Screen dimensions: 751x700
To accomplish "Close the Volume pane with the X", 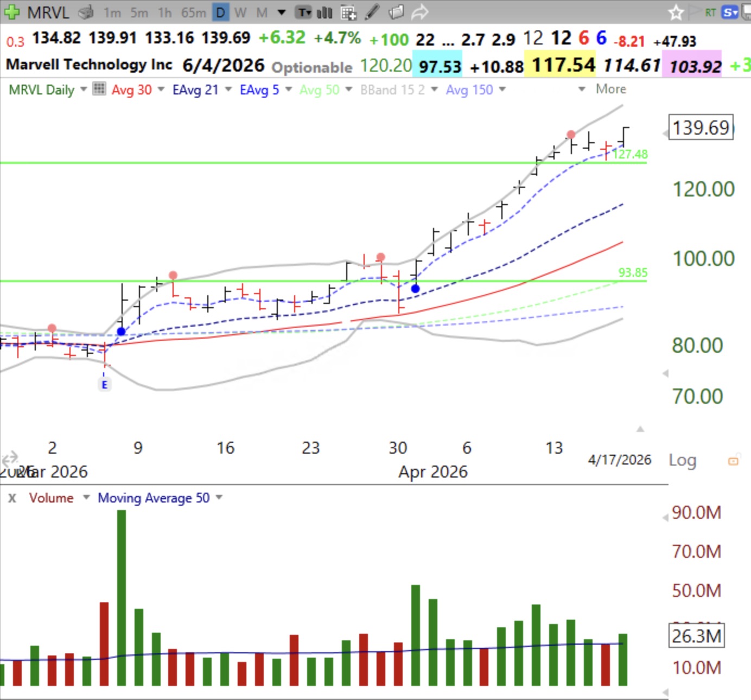I will point(12,498).
